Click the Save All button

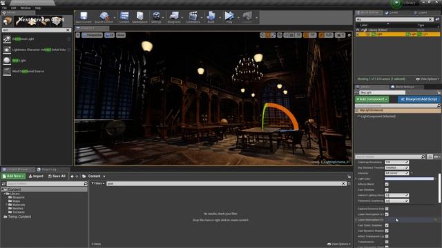coord(57,176)
